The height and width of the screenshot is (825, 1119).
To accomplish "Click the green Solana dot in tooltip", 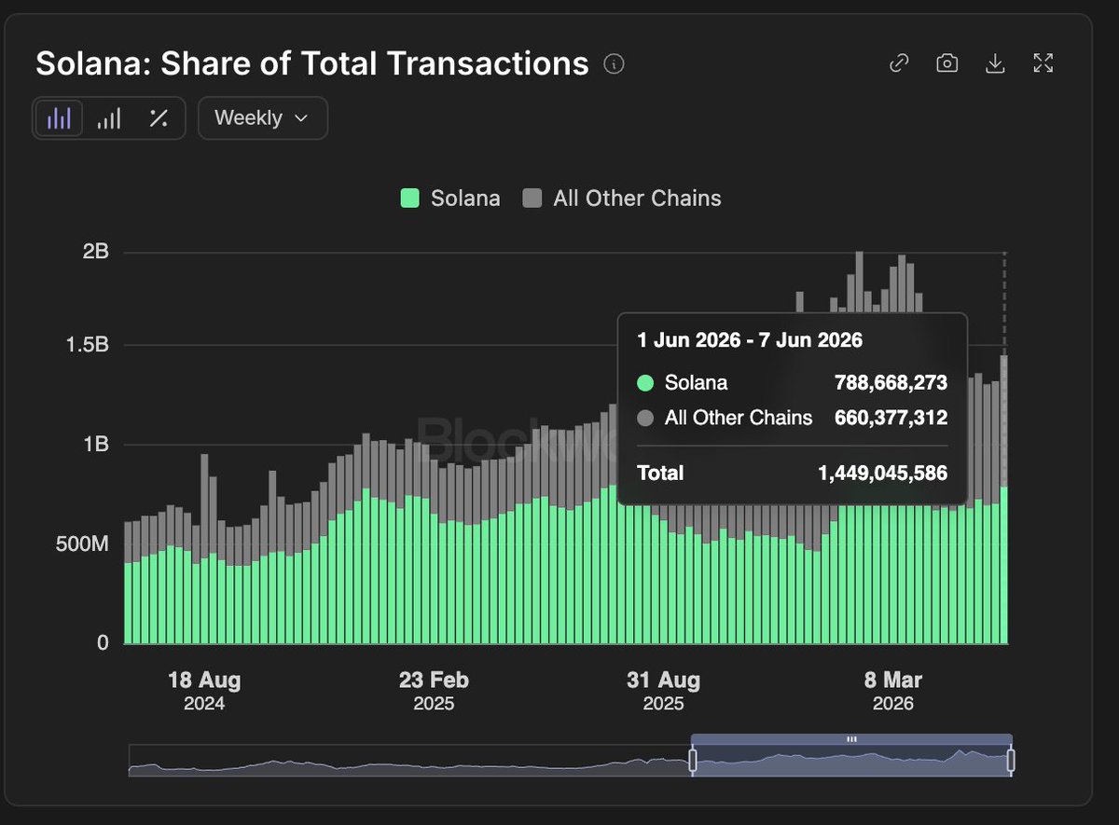I will click(x=645, y=383).
